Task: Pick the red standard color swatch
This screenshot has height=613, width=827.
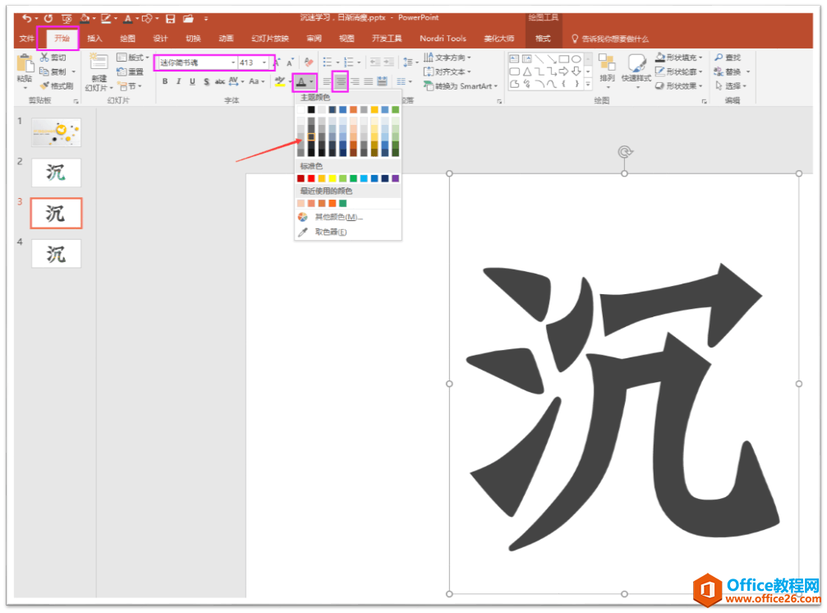Action: tap(310, 178)
